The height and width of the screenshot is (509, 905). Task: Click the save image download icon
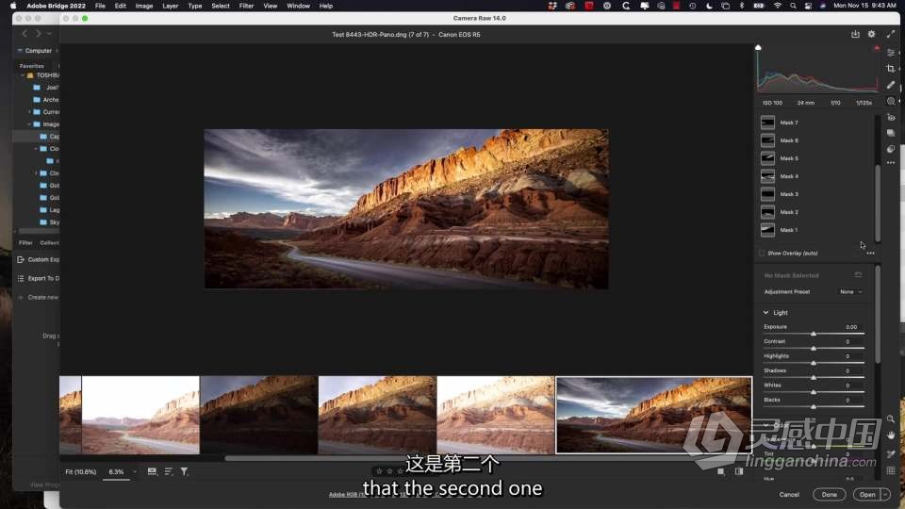[x=855, y=34]
